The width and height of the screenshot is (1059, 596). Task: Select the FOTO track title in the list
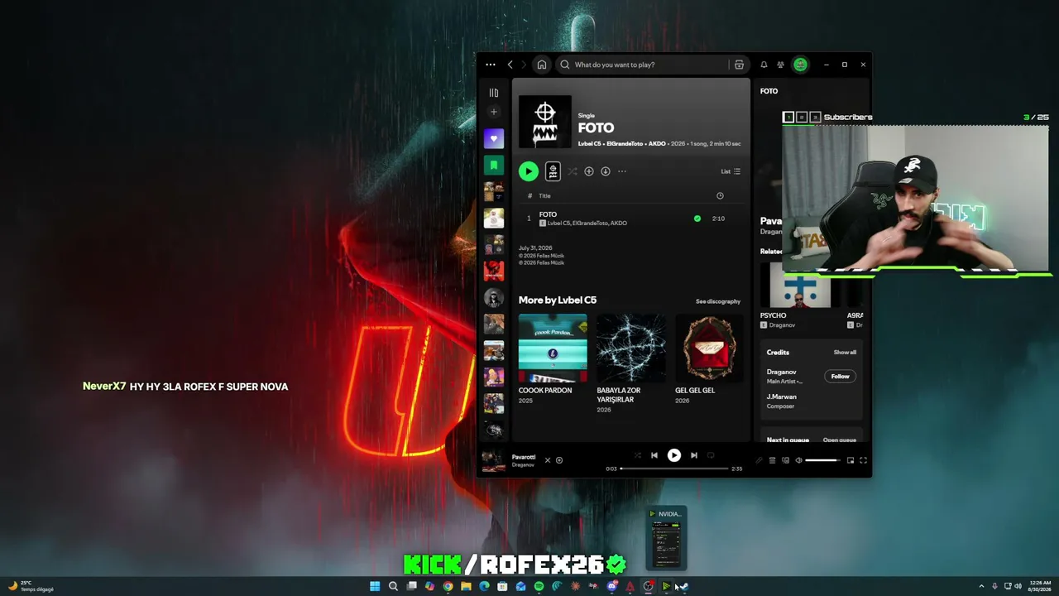coord(548,214)
